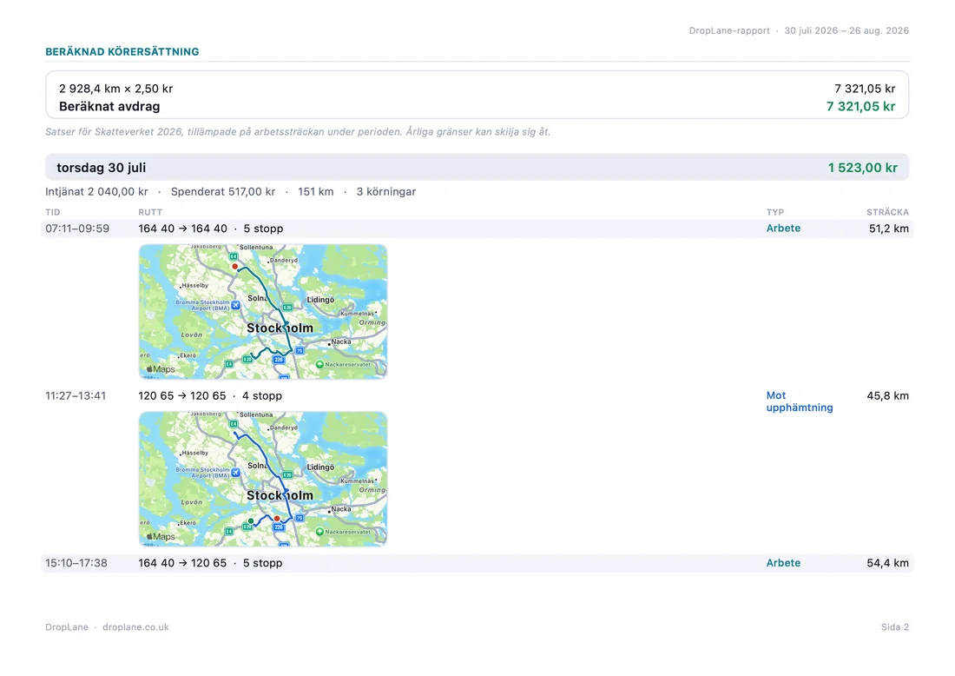955x676 pixels.
Task: Select the '2 928,4 km × 2,50 kr' calculation text
Action: 115,89
